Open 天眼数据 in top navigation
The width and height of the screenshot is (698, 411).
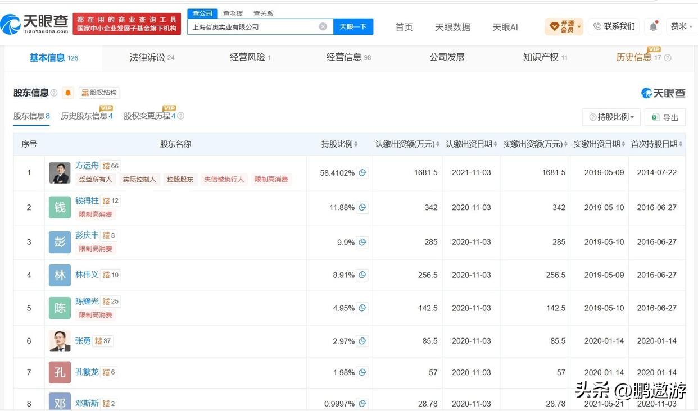point(452,27)
